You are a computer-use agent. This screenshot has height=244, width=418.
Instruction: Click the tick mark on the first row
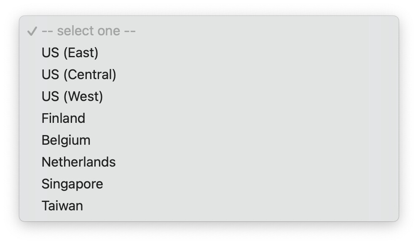32,32
